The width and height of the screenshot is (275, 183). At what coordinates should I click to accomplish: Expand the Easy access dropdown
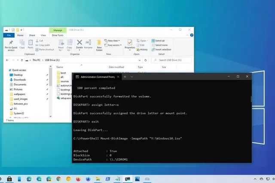tap(121, 45)
